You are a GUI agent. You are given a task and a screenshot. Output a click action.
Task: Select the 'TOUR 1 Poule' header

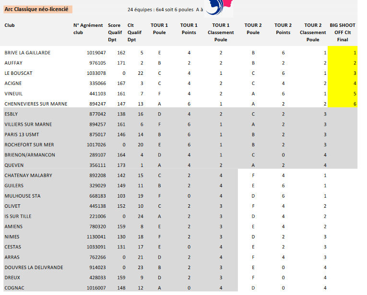point(159,29)
